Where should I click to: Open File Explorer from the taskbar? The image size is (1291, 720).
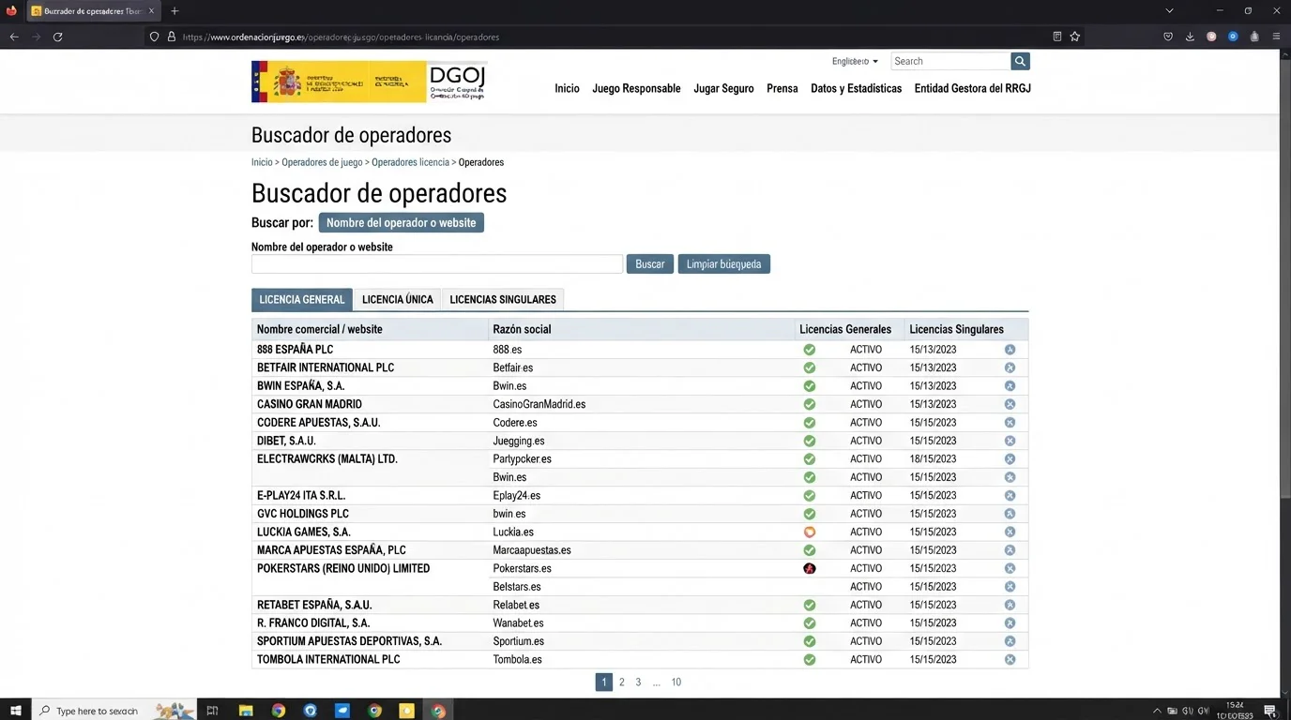[246, 711]
